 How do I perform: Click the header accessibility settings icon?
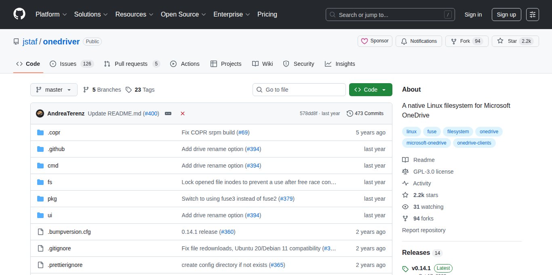[532, 15]
